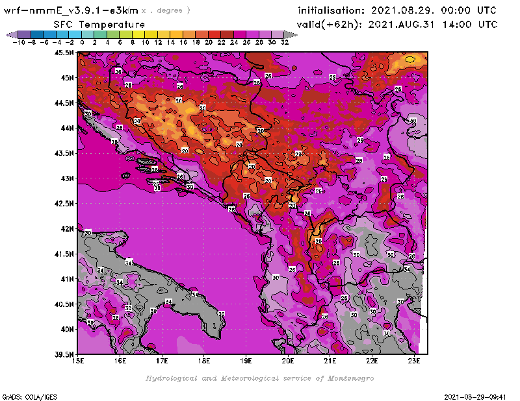Click the '0' legend tick label
The width and height of the screenshot is (520, 401).
[x=82, y=42]
